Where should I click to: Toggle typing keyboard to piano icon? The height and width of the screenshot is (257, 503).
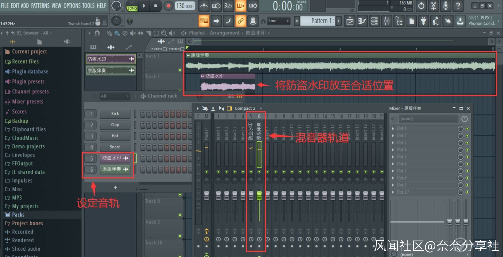(x=204, y=21)
